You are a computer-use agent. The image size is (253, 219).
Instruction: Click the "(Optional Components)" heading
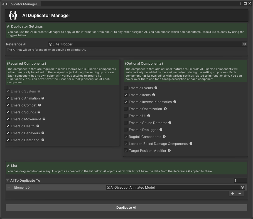point(144,64)
